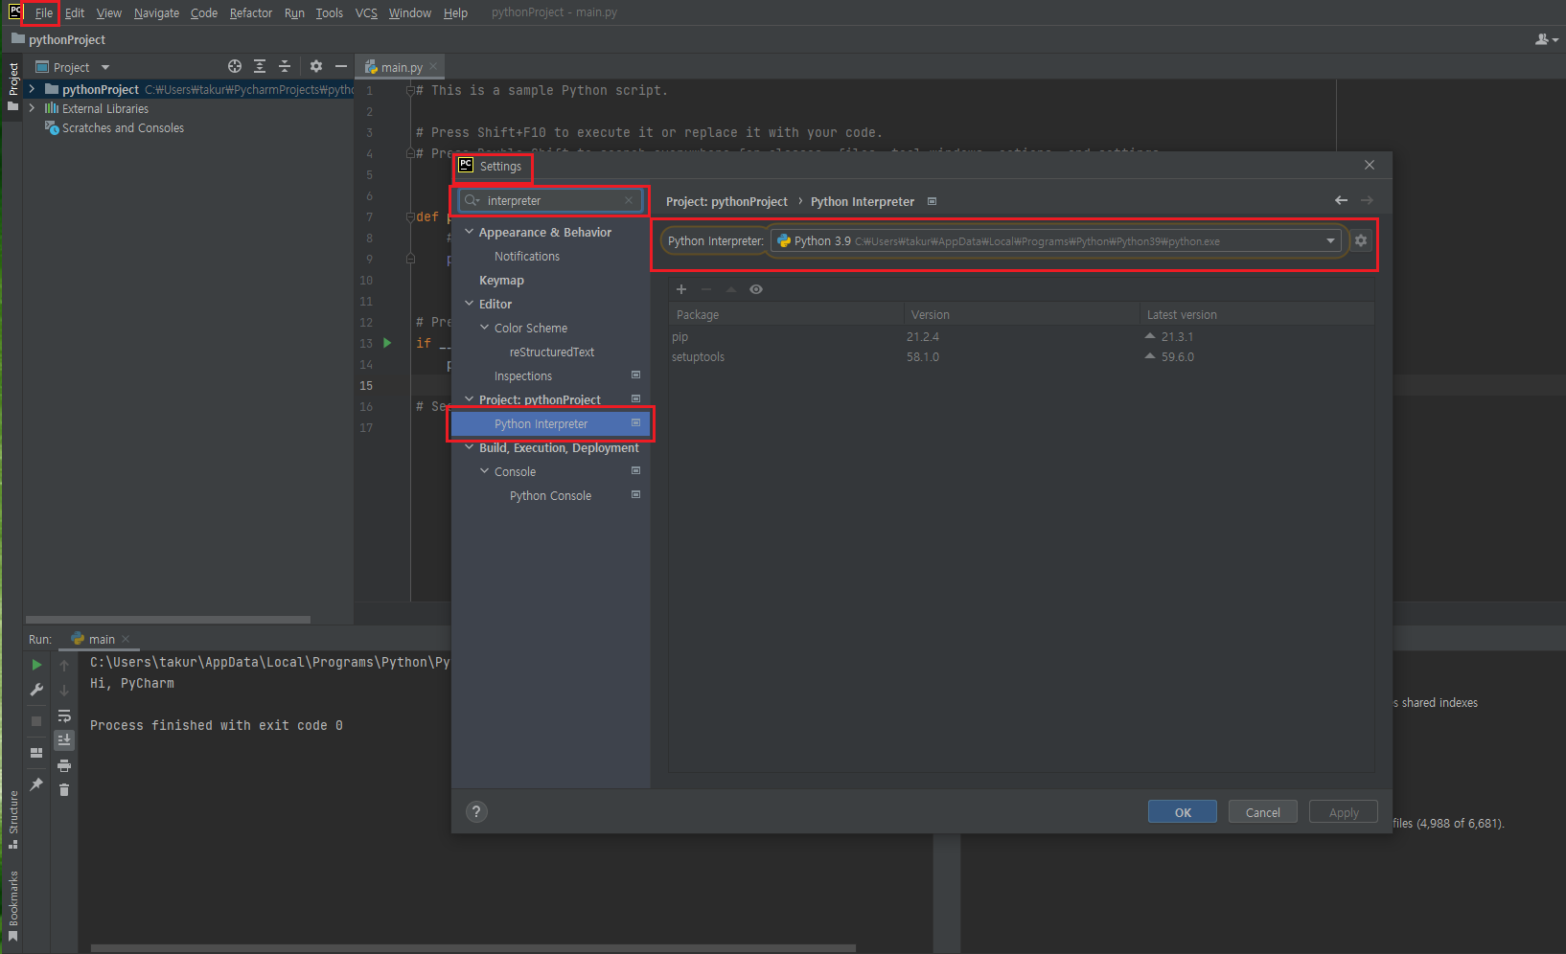Viewport: 1566px width, 954px height.
Task: Click the expand all icon in Project panel
Action: (260, 66)
